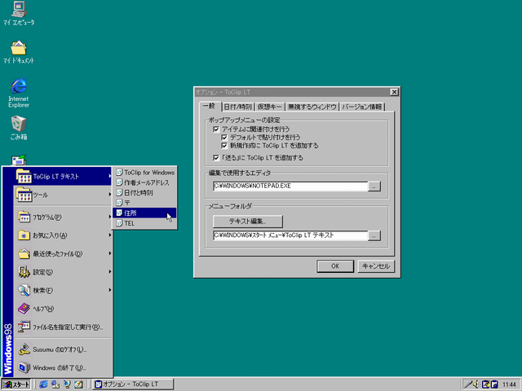This screenshot has width=522, height=391.
Task: Choose Windows の終了 in Start menu
Action: point(59,367)
